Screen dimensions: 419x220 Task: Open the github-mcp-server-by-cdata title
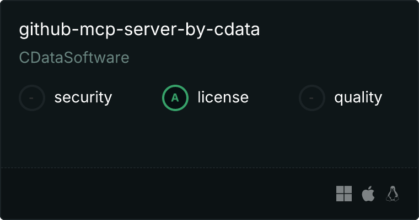(x=139, y=30)
